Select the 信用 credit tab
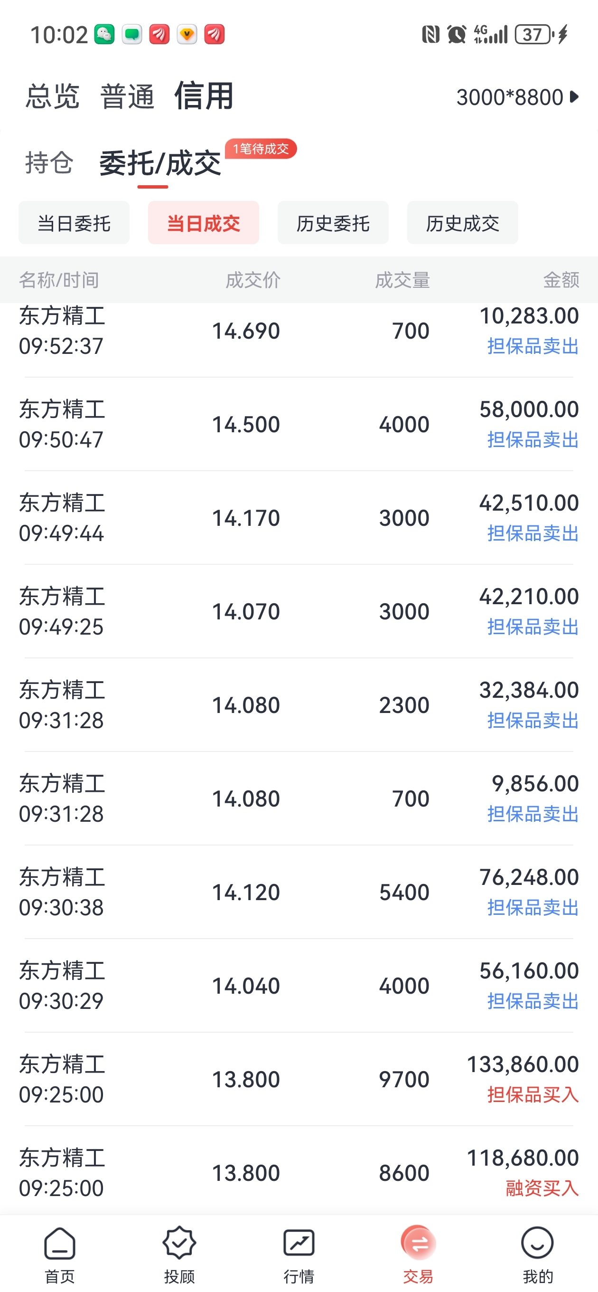The width and height of the screenshot is (598, 1292). tap(204, 95)
